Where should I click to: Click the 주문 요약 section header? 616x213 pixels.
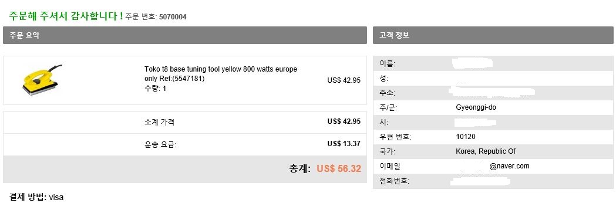tap(184, 35)
